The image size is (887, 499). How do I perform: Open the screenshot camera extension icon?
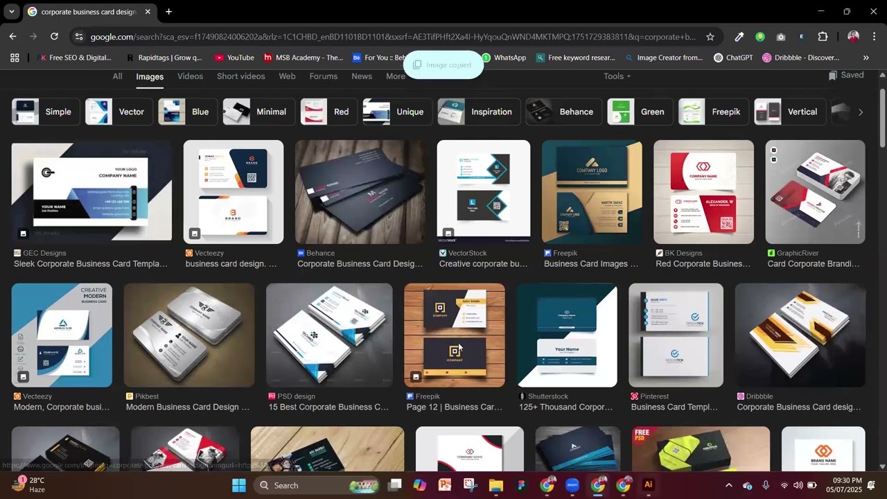(781, 37)
